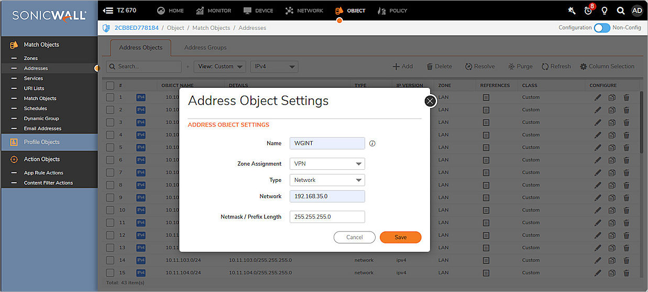The width and height of the screenshot is (648, 292).
Task: Refresh the address objects list
Action: tap(556, 66)
